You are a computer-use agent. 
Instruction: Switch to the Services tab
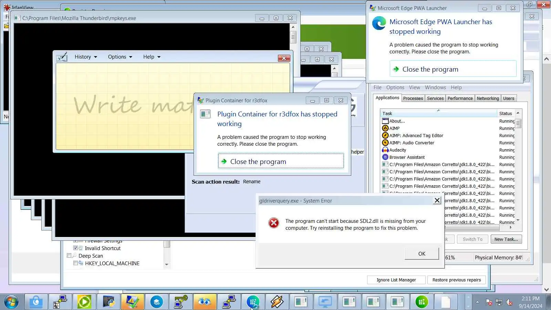(x=435, y=98)
